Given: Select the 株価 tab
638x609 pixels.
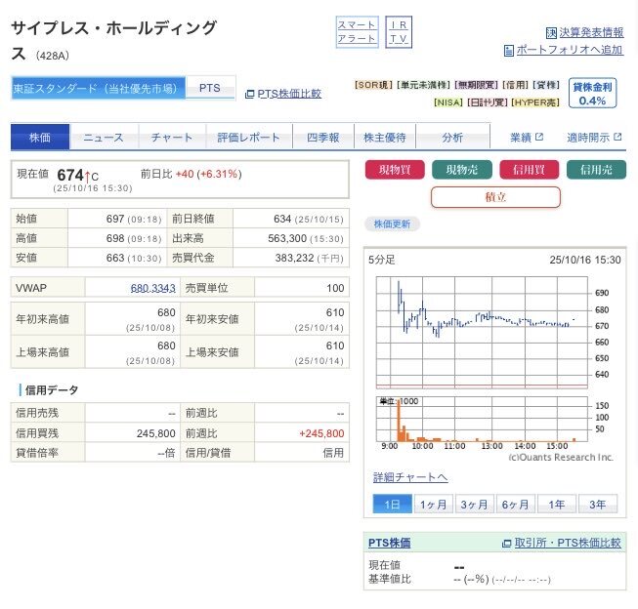Looking at the screenshot, I should [40, 138].
